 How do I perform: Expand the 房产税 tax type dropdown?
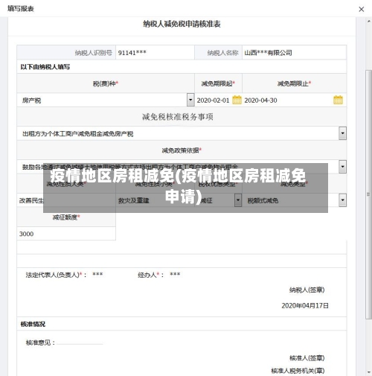coord(190,100)
